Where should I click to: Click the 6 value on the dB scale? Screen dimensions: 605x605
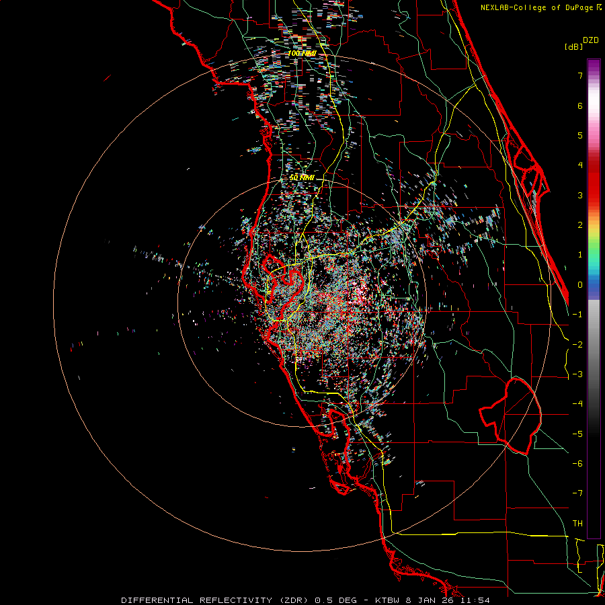pyautogui.click(x=580, y=106)
